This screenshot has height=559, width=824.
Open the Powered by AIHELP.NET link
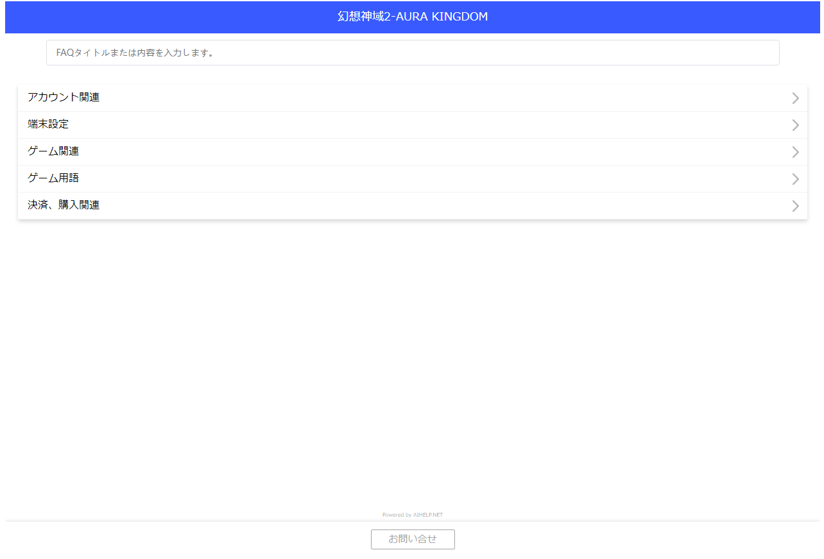point(413,515)
